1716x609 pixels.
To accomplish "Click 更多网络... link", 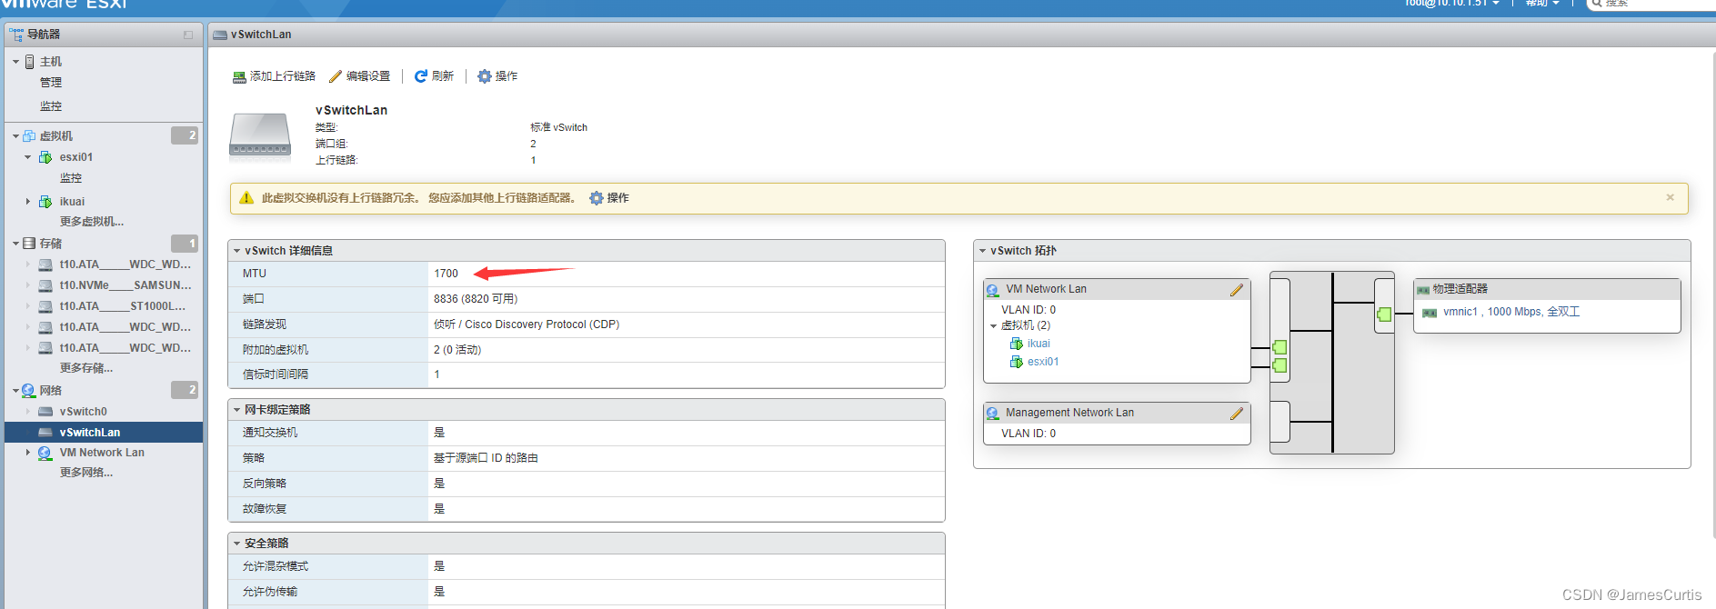I will 86,473.
